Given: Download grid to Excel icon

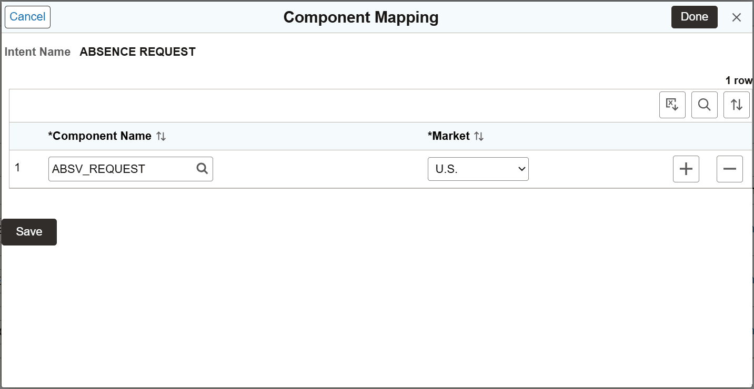Looking at the screenshot, I should click(672, 105).
